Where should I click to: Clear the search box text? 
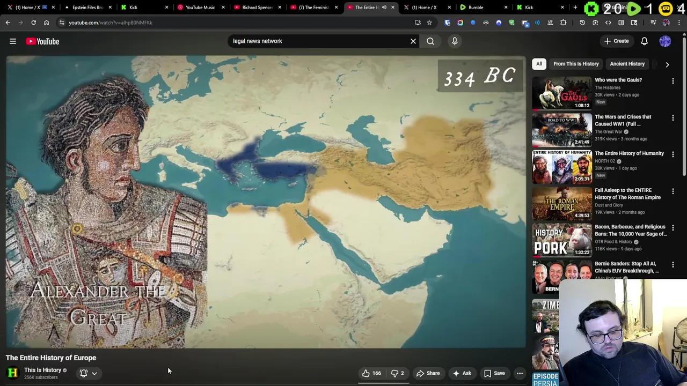pos(413,41)
